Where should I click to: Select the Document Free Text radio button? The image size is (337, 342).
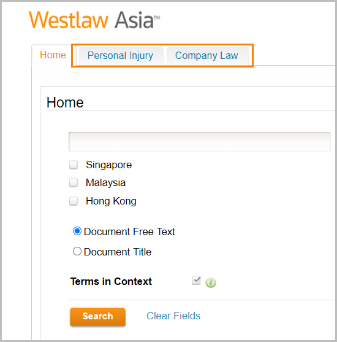(77, 231)
